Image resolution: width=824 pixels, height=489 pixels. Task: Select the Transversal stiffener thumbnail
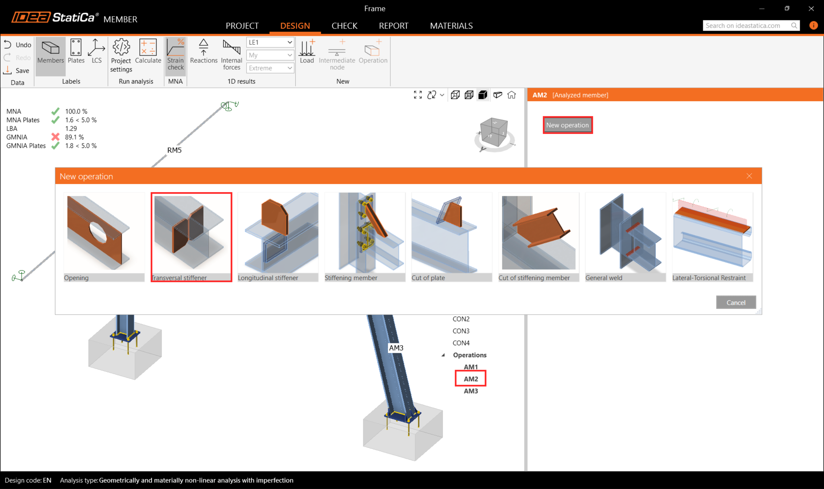coord(191,237)
